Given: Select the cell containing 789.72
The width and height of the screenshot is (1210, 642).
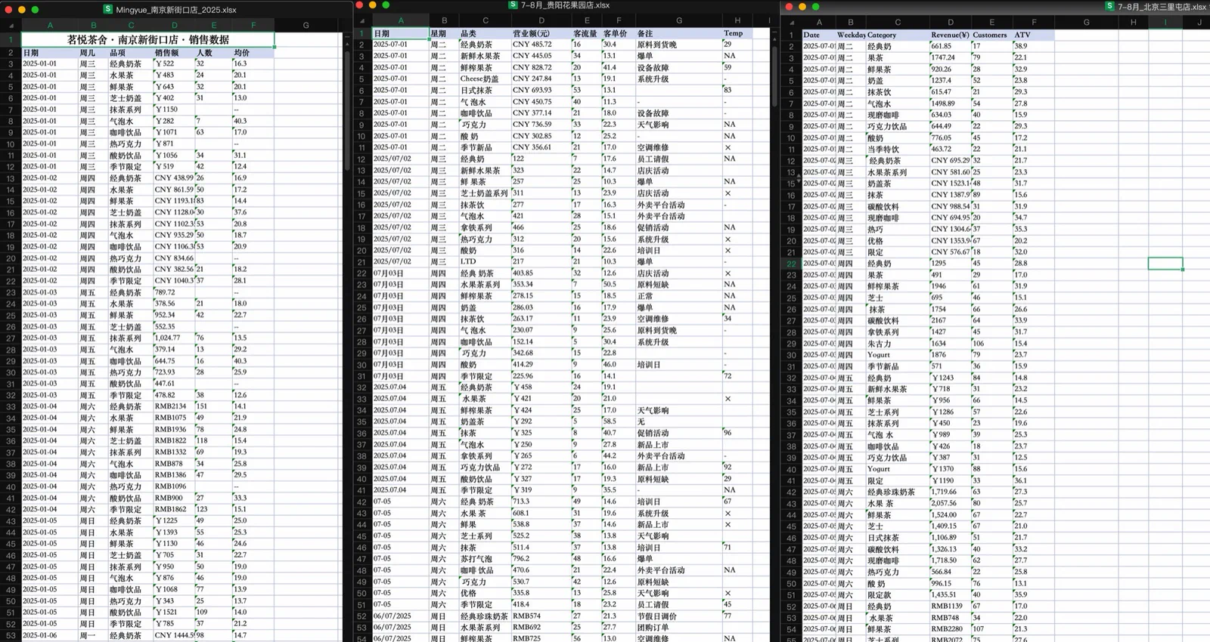Looking at the screenshot, I should (x=174, y=292).
